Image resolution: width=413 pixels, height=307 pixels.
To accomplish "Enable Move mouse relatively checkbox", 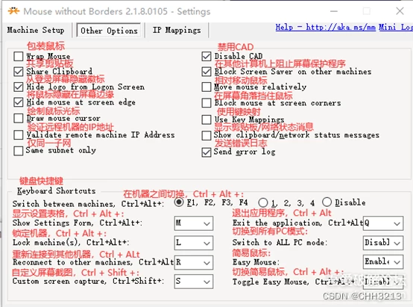I will [206, 87].
